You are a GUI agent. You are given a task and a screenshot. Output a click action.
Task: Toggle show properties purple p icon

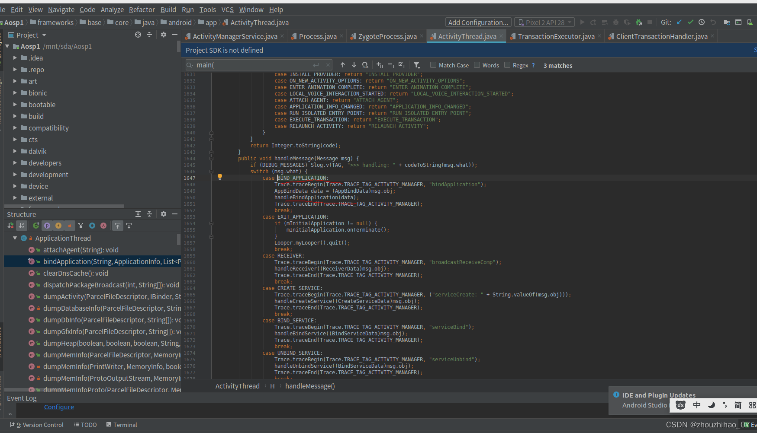47,226
